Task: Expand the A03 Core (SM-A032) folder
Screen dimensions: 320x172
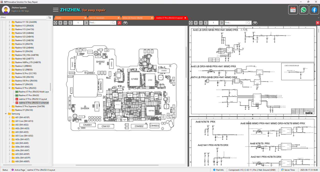Action: (x=10, y=136)
